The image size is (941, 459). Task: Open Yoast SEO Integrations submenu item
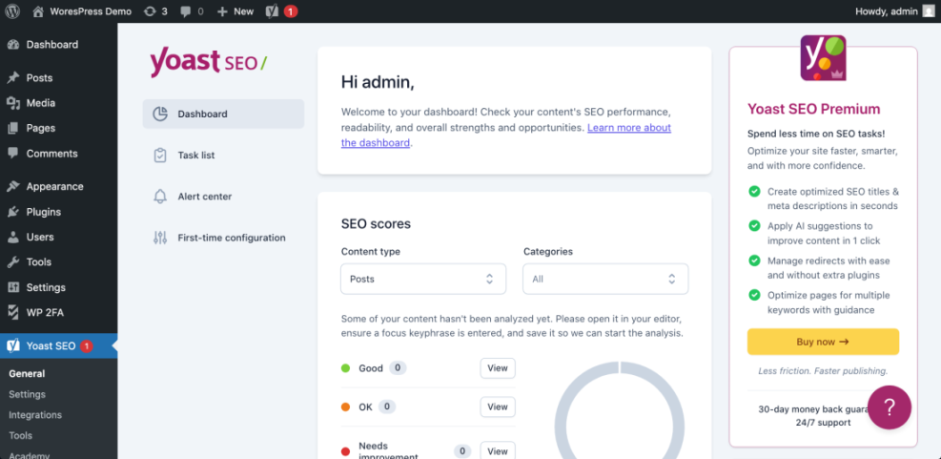pyautogui.click(x=35, y=414)
